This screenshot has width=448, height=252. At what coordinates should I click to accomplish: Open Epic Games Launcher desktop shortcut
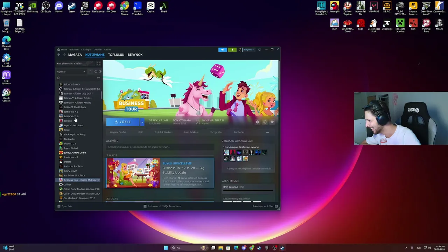pyautogui.click(x=85, y=8)
